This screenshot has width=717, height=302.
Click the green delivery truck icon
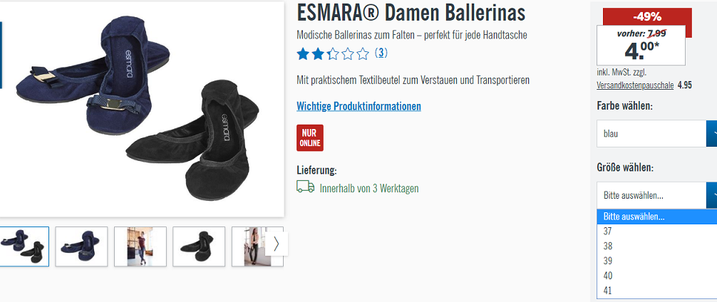[306, 187]
